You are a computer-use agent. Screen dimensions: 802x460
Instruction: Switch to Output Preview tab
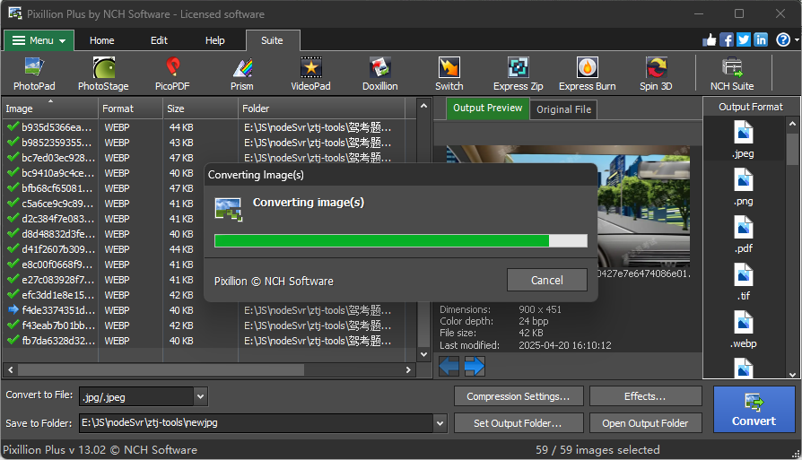[487, 108]
